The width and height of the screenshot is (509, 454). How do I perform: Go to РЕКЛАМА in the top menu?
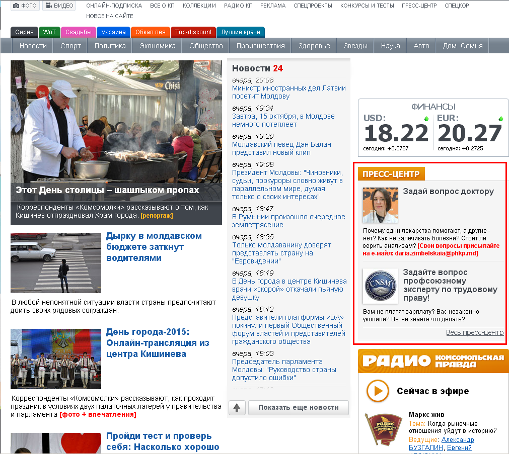273,6
